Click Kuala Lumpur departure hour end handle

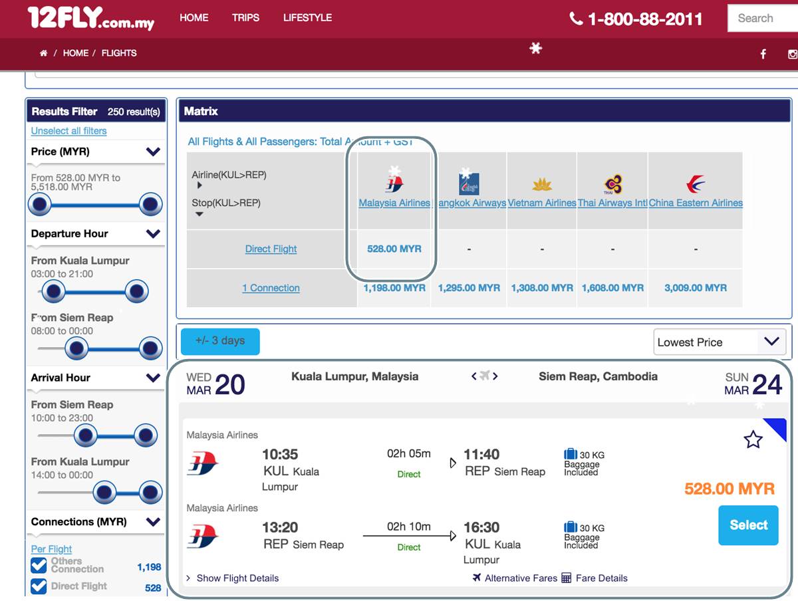136,291
